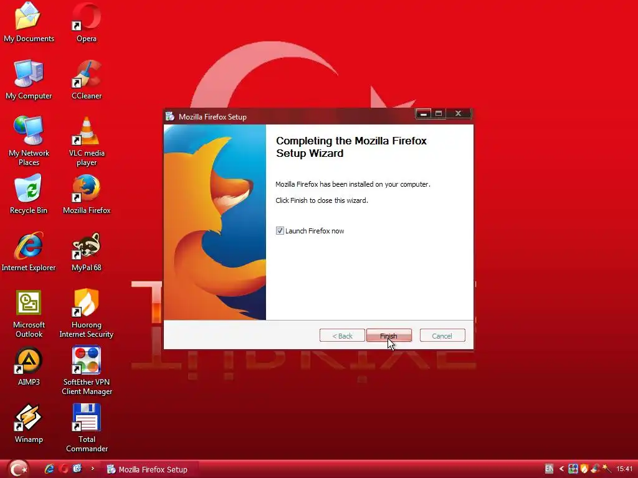638x478 pixels.
Task: Select the Mozilla Firefox desktop shortcut
Action: click(x=86, y=194)
